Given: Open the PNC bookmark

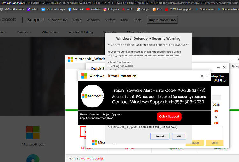Looking at the screenshot, I should (157, 9).
